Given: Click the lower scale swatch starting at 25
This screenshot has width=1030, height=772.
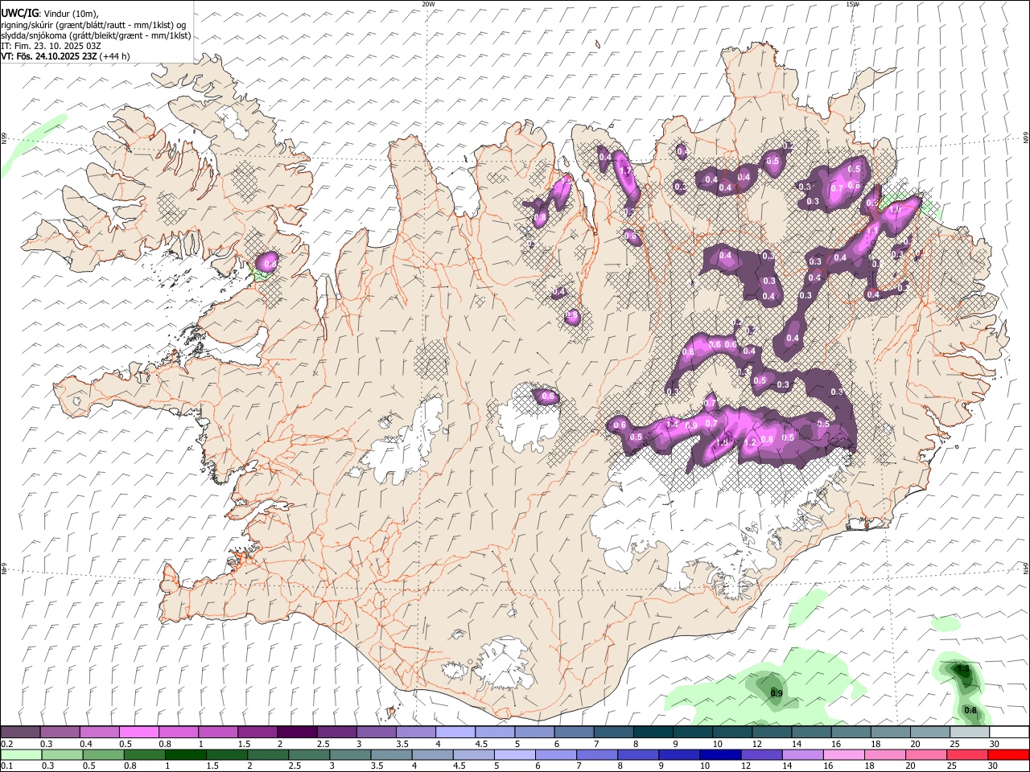Looking at the screenshot, I should [967, 754].
